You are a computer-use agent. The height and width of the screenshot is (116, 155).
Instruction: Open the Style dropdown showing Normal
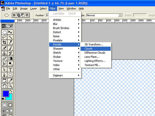click(x=104, y=15)
